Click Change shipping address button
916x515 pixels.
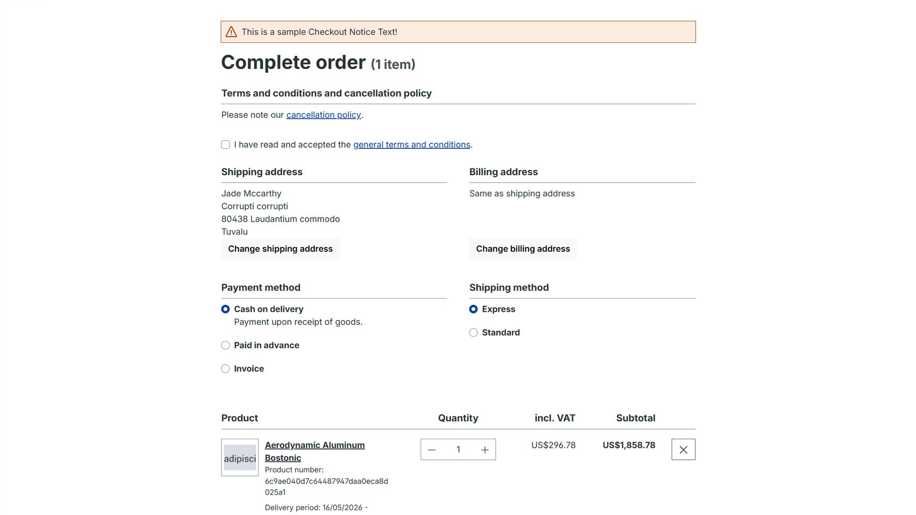[x=280, y=249]
